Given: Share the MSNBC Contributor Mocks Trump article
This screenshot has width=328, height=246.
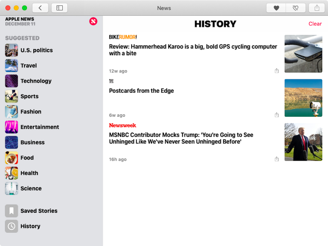Looking at the screenshot, I should tap(276, 159).
